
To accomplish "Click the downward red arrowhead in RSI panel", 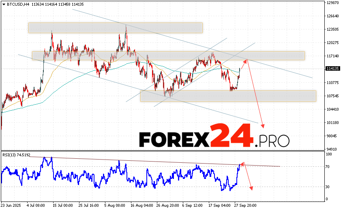I will (252, 187).
